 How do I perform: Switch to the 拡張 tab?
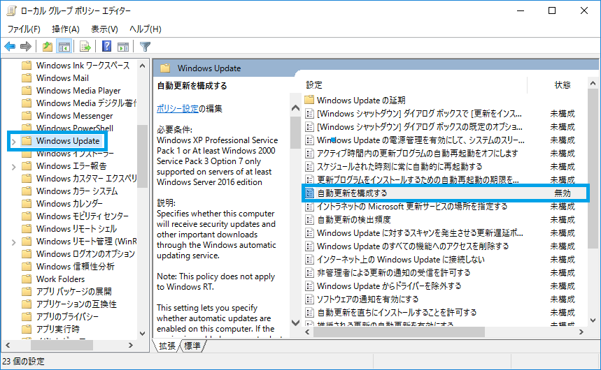pyautogui.click(x=167, y=346)
